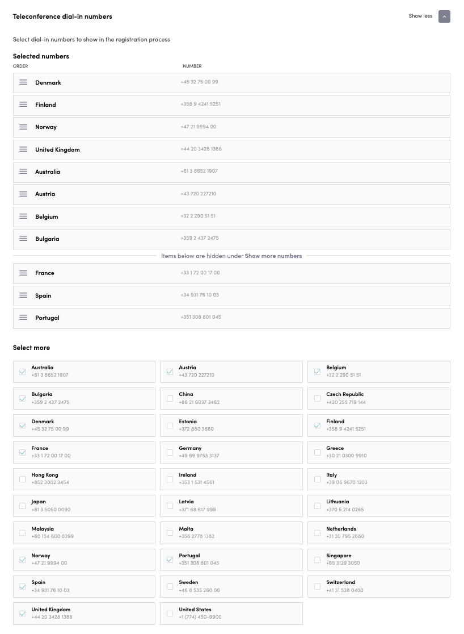This screenshot has width=464, height=634.
Task: Grab the Australia row reorder handle
Action: 23,171
